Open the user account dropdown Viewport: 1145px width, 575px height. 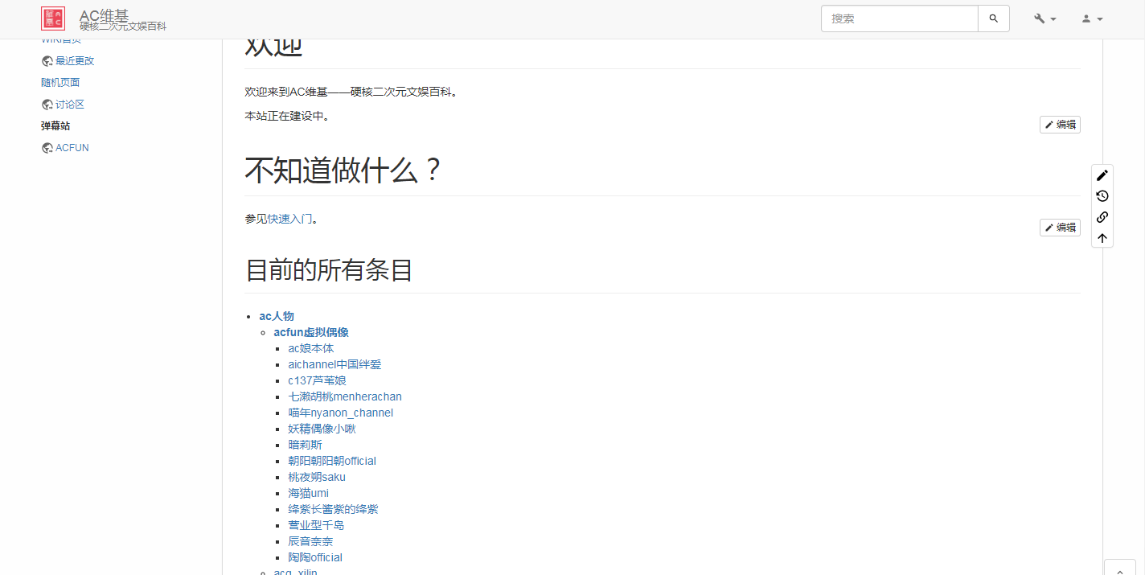click(x=1092, y=18)
